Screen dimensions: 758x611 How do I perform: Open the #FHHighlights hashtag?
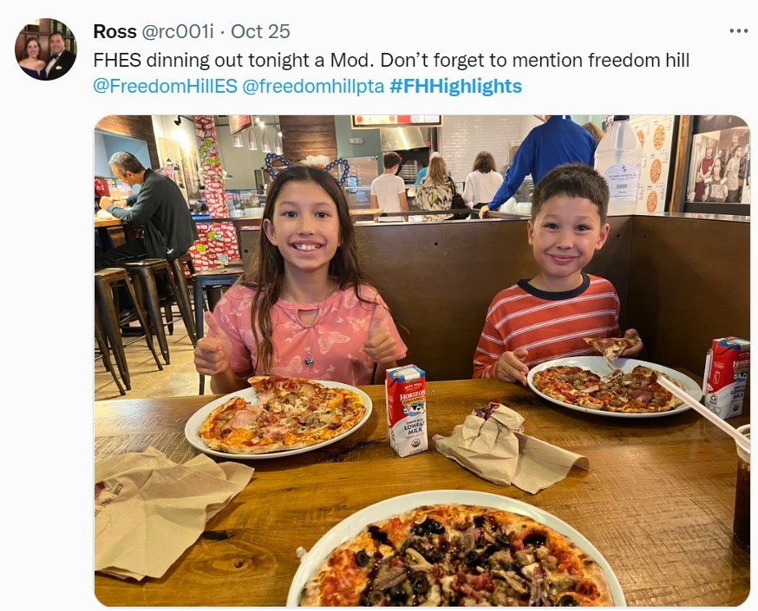coord(455,86)
